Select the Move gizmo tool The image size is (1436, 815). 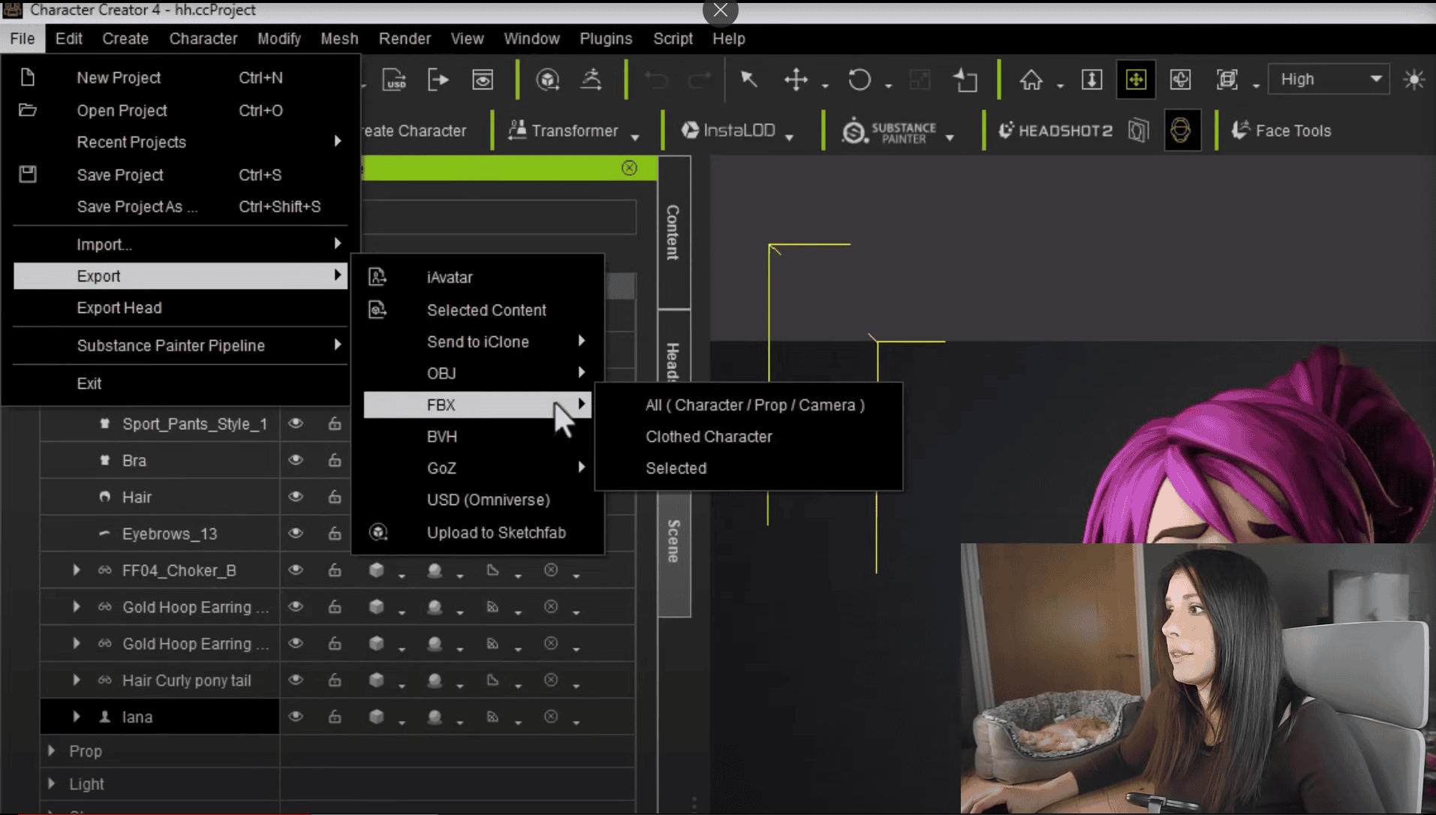(x=797, y=80)
